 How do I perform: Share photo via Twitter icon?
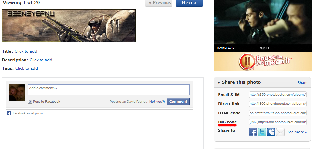click(x=262, y=132)
